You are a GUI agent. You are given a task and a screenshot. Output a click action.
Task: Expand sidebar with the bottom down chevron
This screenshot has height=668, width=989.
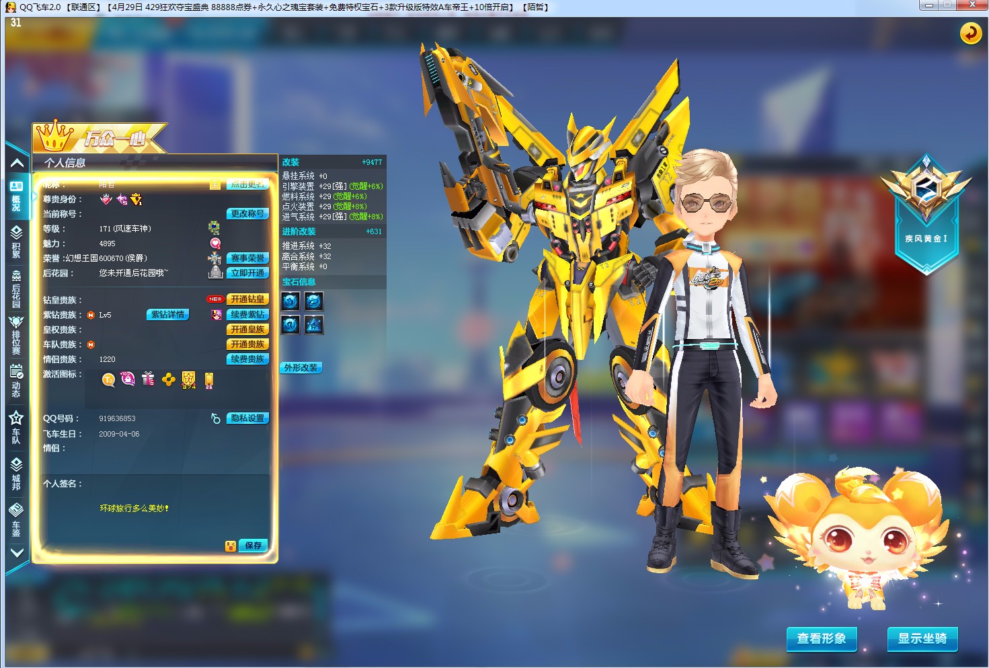pos(17,552)
